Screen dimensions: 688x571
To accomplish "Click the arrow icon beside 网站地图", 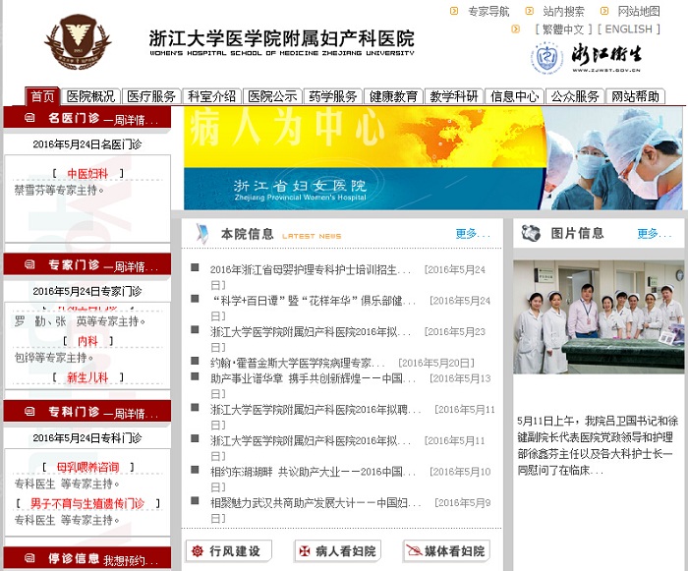I will [604, 11].
